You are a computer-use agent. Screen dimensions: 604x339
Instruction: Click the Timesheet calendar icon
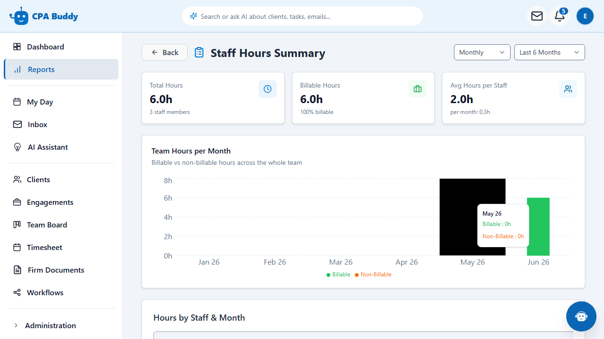(17, 247)
